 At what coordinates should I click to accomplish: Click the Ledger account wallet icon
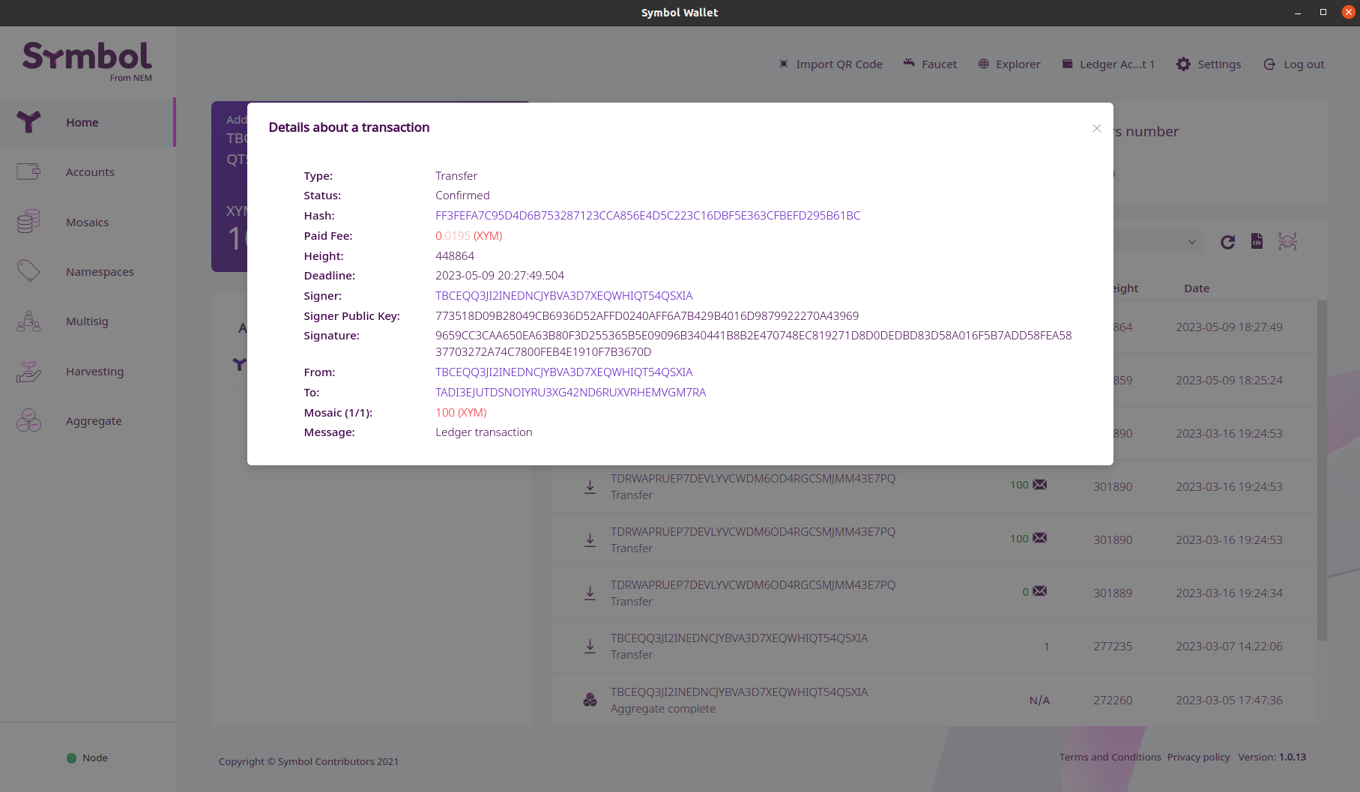[x=1067, y=64]
